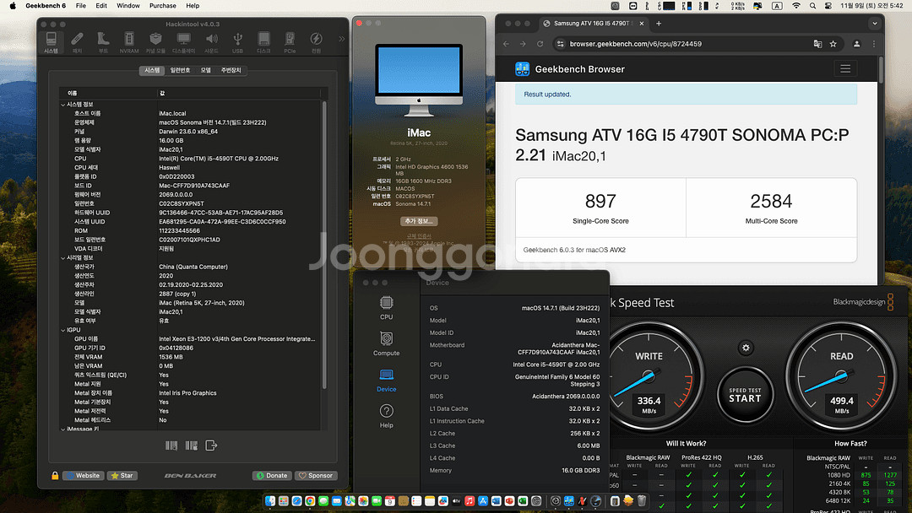Open a new browser tab with plus

pyautogui.click(x=659, y=24)
